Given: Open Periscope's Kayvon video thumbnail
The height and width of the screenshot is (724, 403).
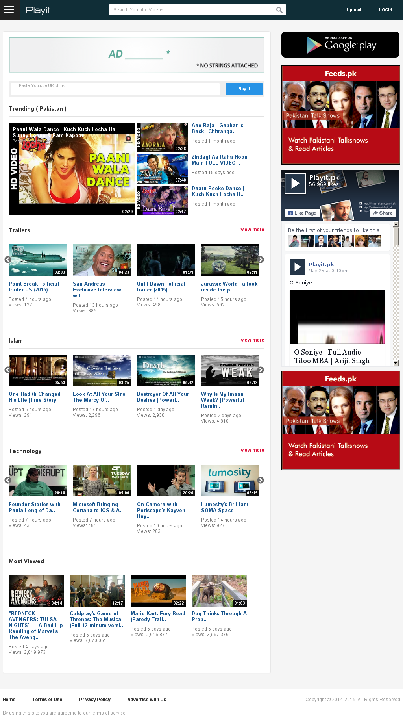Looking at the screenshot, I should click(x=166, y=481).
